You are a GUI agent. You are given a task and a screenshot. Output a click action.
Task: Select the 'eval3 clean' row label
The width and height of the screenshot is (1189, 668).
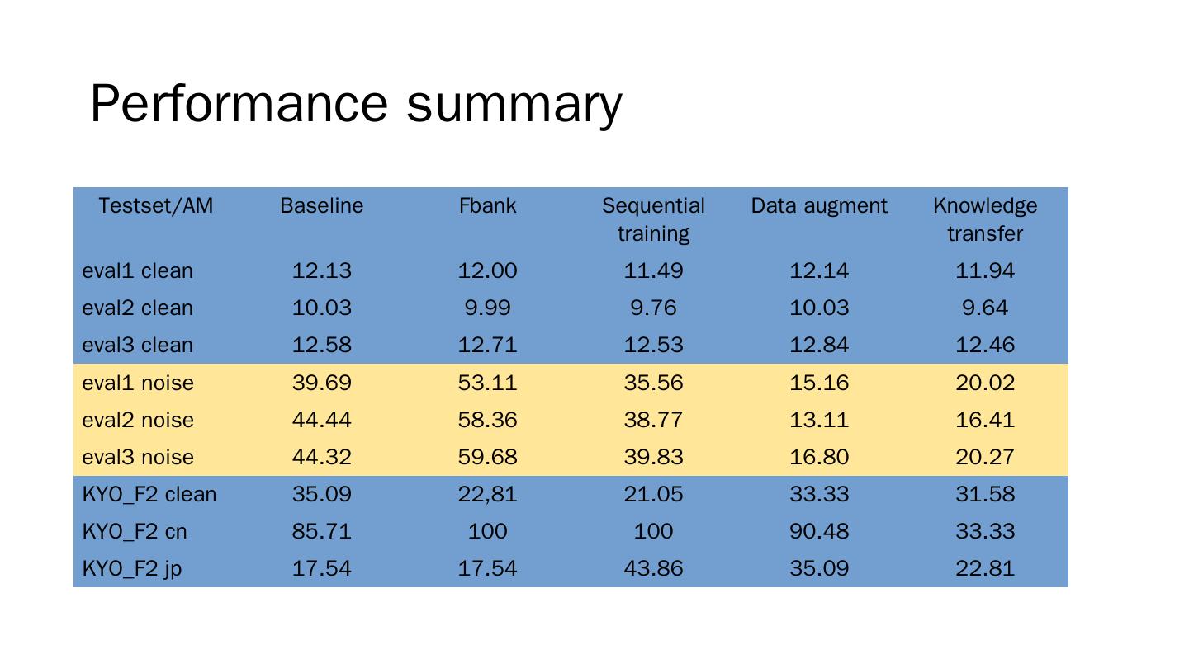point(137,346)
